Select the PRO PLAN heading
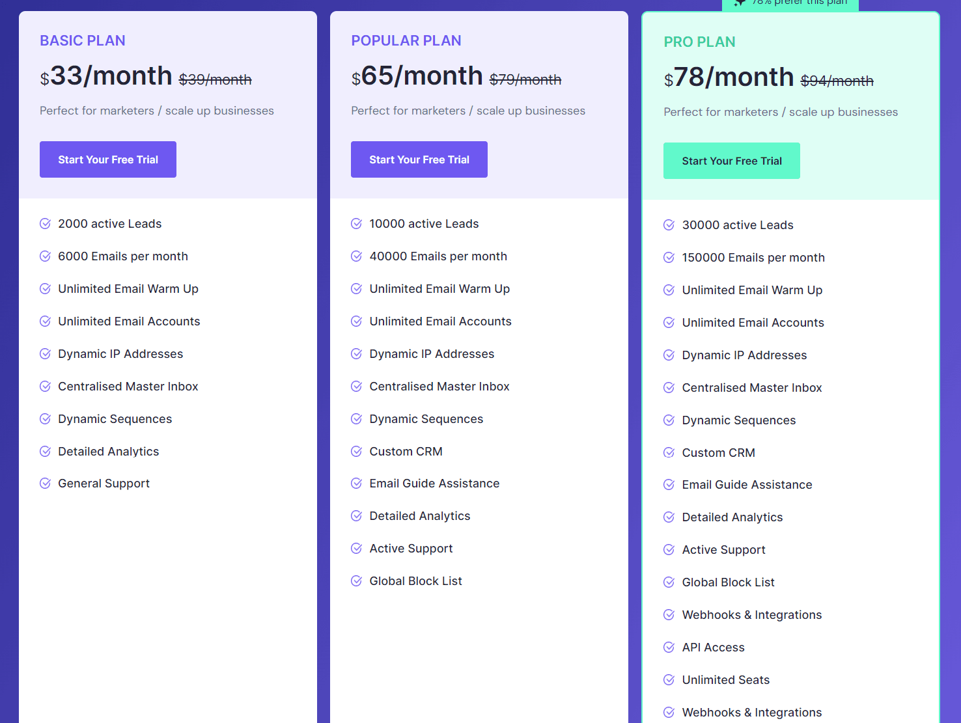The width and height of the screenshot is (961, 723). [699, 42]
